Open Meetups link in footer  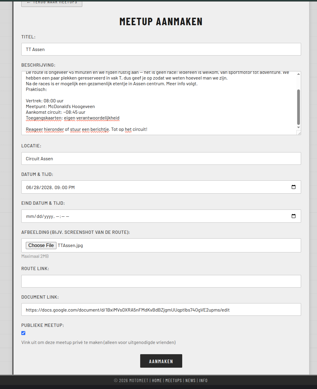[174, 380]
